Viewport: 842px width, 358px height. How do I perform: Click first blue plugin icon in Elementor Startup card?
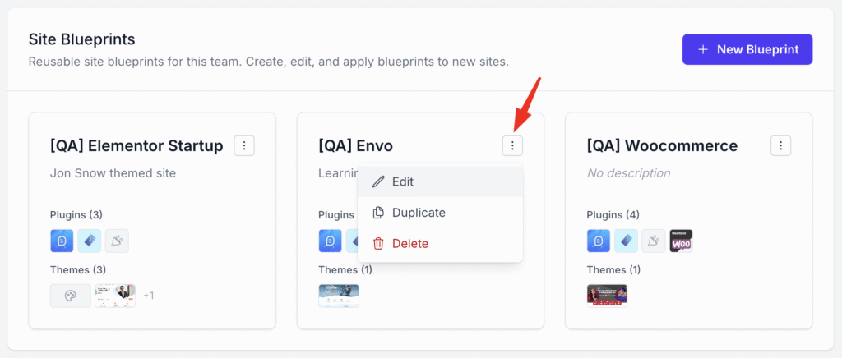click(62, 241)
